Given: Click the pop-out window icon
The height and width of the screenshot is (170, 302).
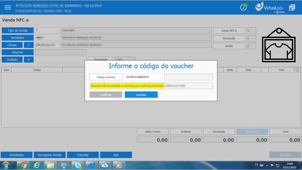Looking at the screenshot, I should [292, 7].
